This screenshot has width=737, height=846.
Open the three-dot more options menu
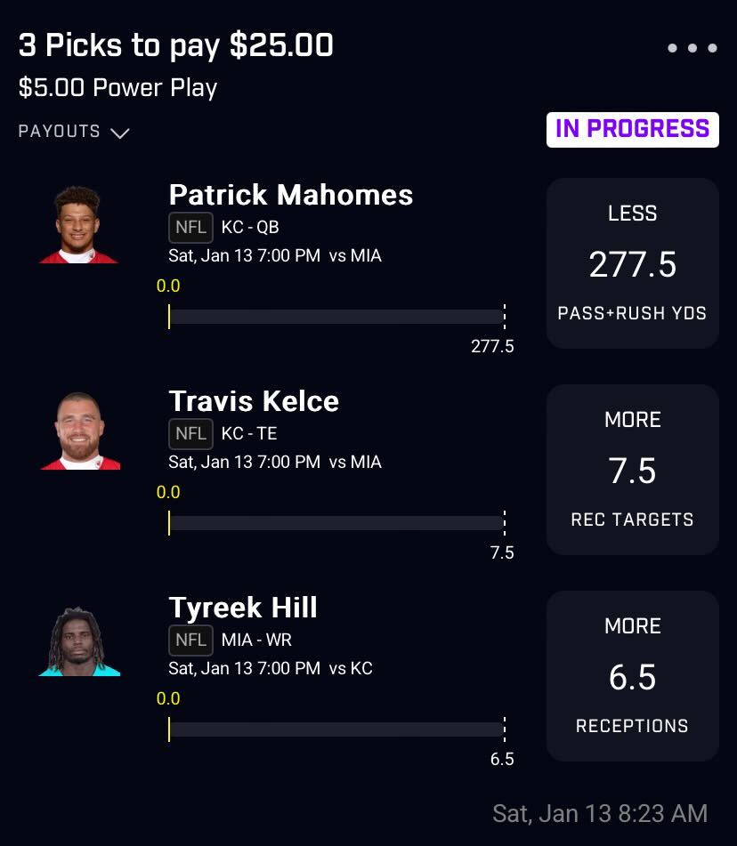pyautogui.click(x=692, y=48)
